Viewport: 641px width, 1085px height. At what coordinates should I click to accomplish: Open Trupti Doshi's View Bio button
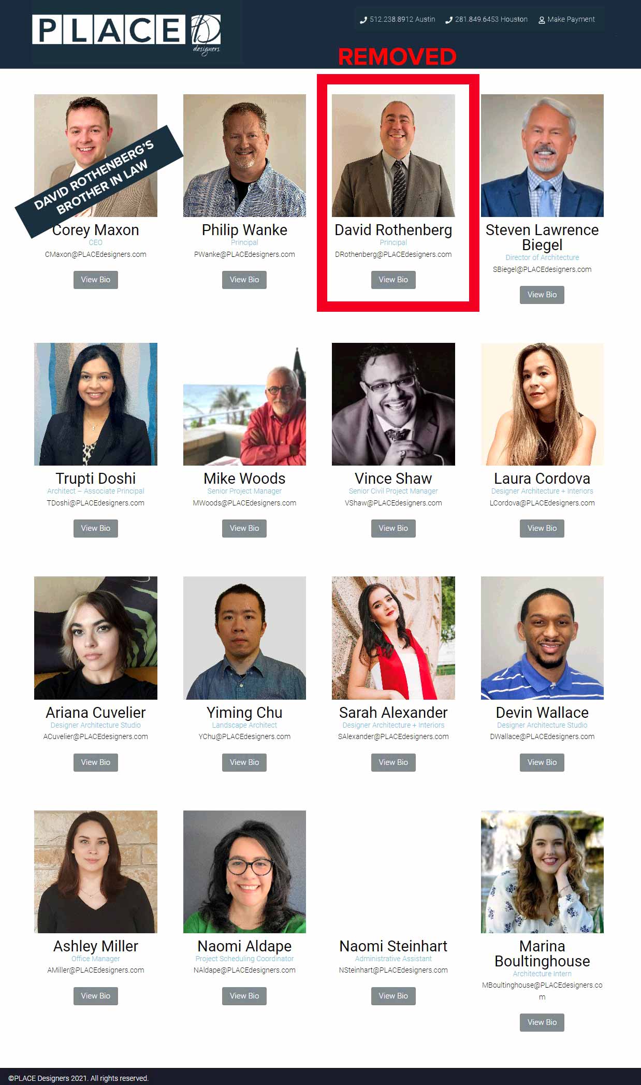point(96,528)
